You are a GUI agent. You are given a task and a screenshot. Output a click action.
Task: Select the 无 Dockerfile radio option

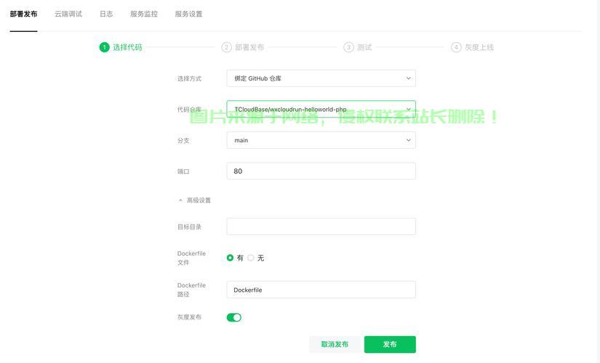[251, 258]
